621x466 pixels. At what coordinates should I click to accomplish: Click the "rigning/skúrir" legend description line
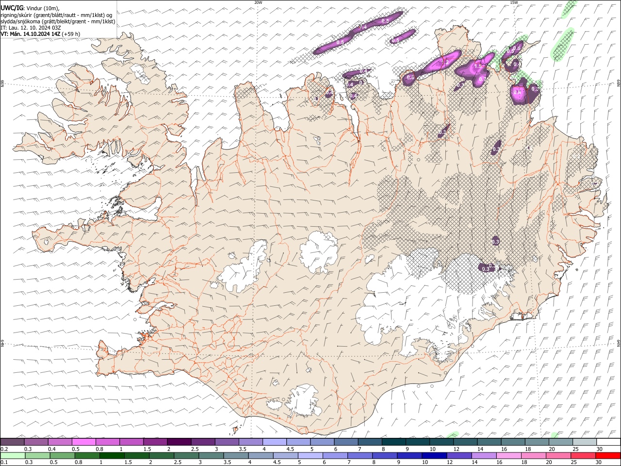(56, 15)
